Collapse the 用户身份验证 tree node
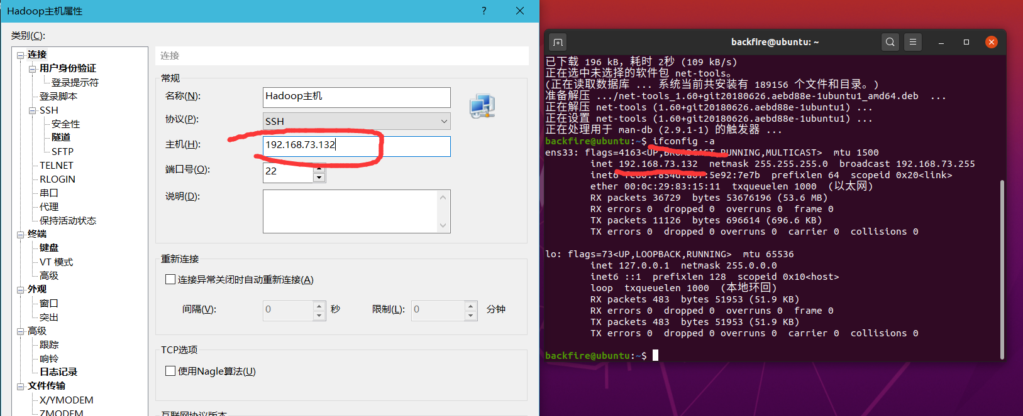This screenshot has width=1023, height=416. [32, 69]
